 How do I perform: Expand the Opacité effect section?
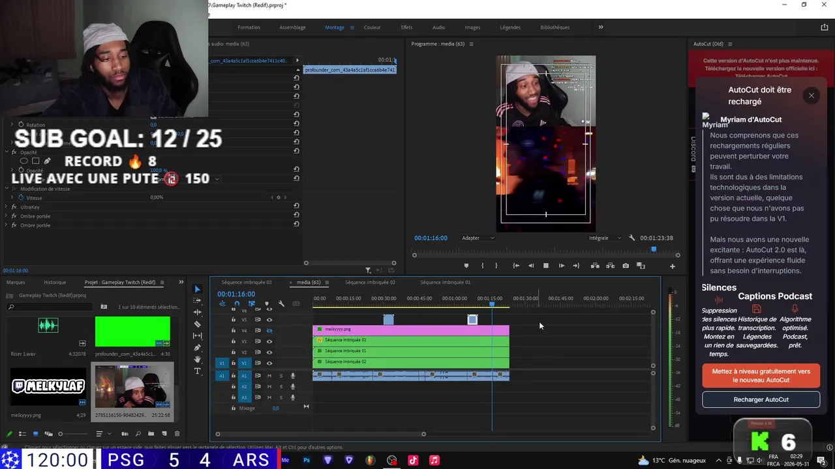6,152
